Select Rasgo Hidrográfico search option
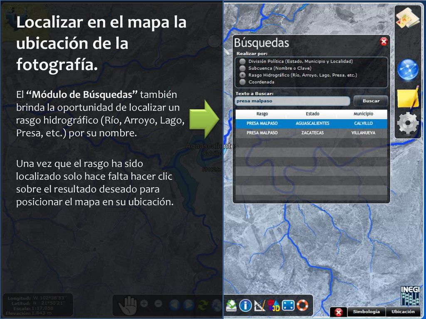Image resolution: width=426 pixels, height=319 pixels. [x=243, y=75]
